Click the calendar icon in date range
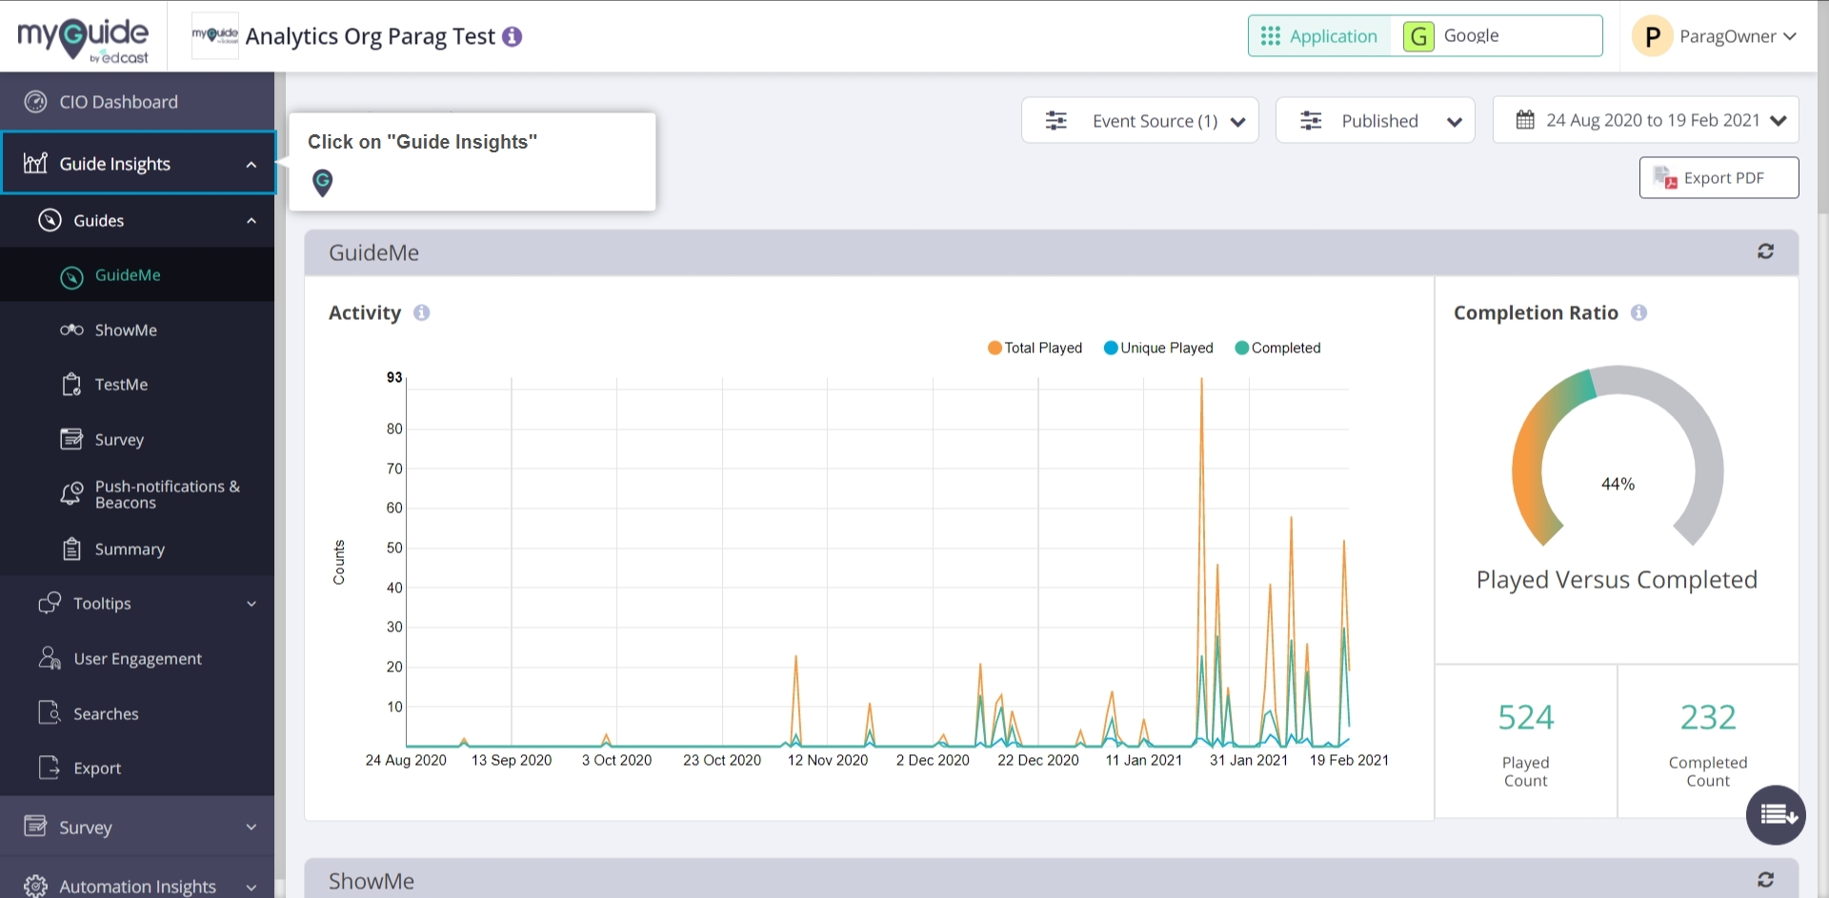The height and width of the screenshot is (898, 1829). coord(1525,120)
